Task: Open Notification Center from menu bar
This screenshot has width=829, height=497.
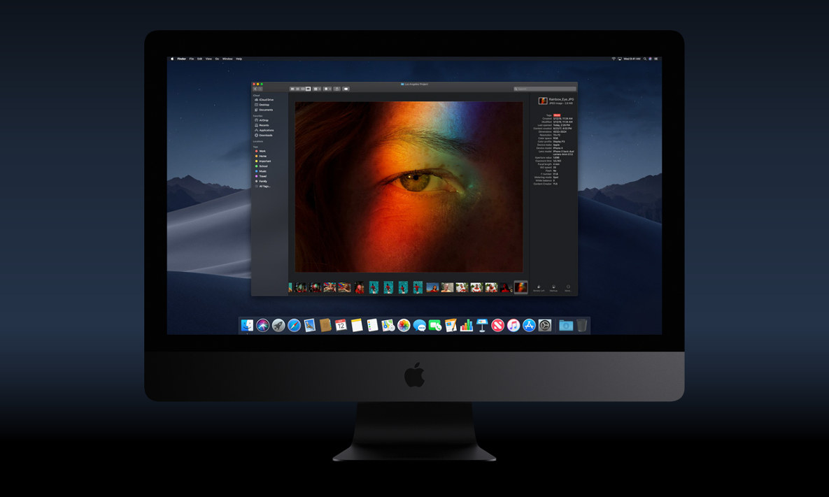Action: pos(656,59)
